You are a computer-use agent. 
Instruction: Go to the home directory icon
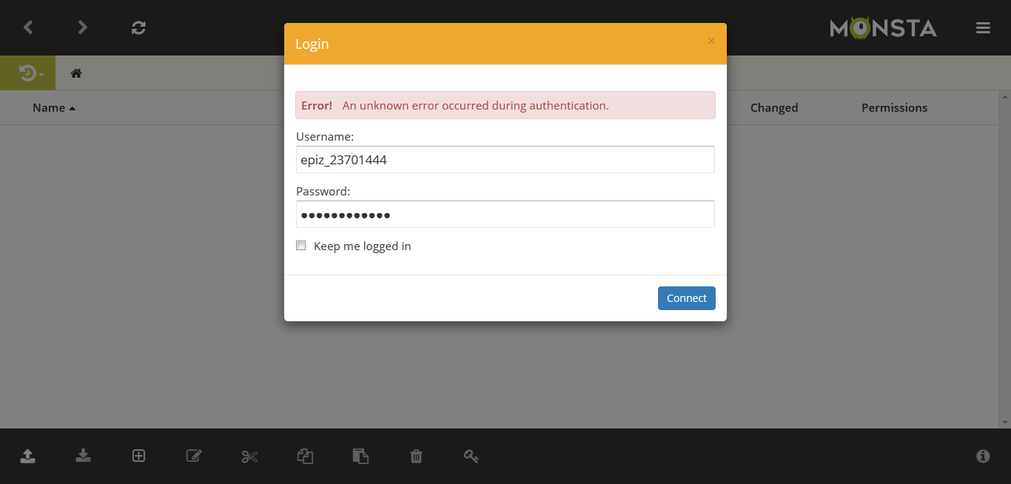coord(76,73)
